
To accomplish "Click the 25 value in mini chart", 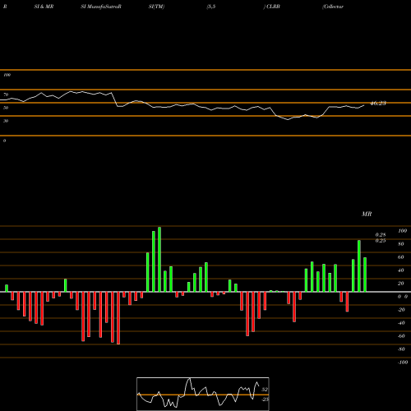I will tap(266, 399).
